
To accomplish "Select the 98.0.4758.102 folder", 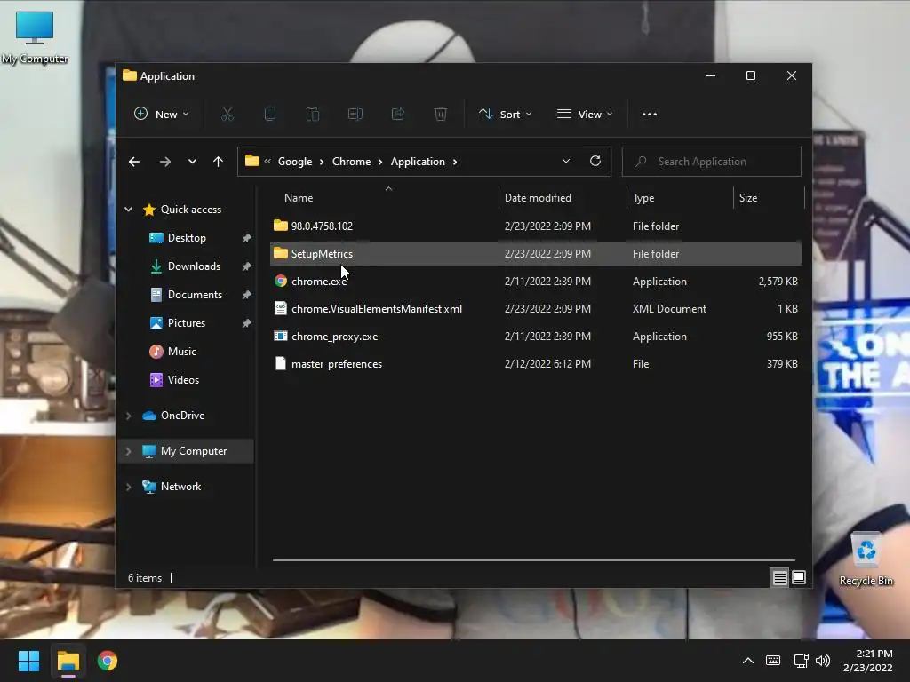I will coord(322,226).
